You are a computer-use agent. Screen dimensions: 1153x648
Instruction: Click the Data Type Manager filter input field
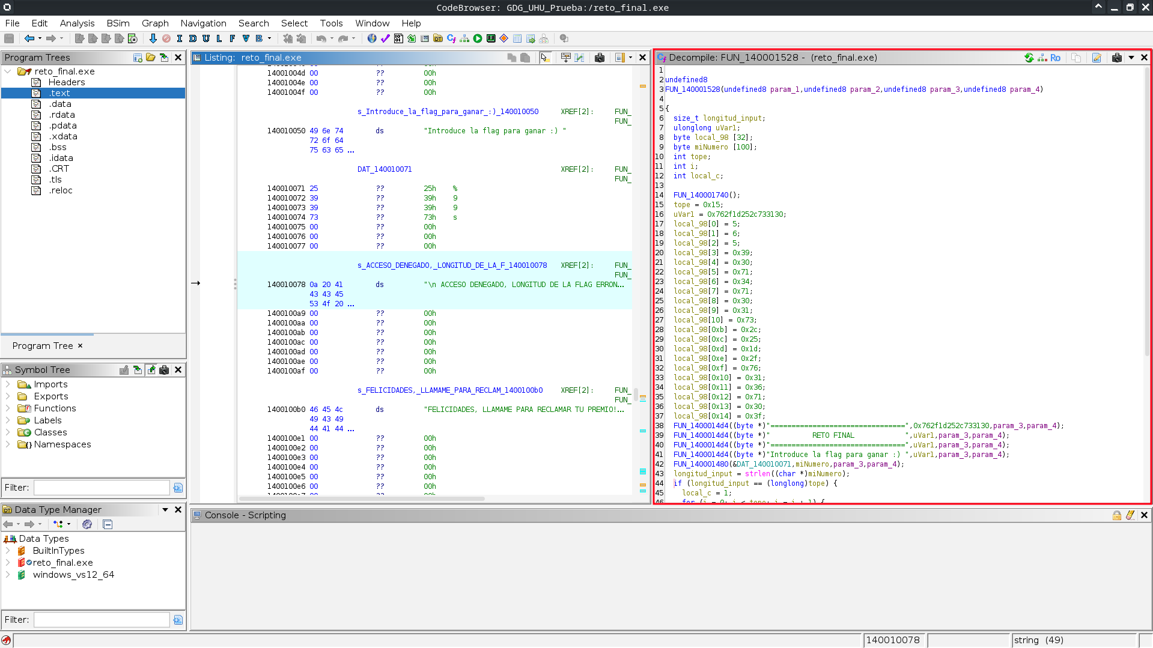pyautogui.click(x=102, y=620)
